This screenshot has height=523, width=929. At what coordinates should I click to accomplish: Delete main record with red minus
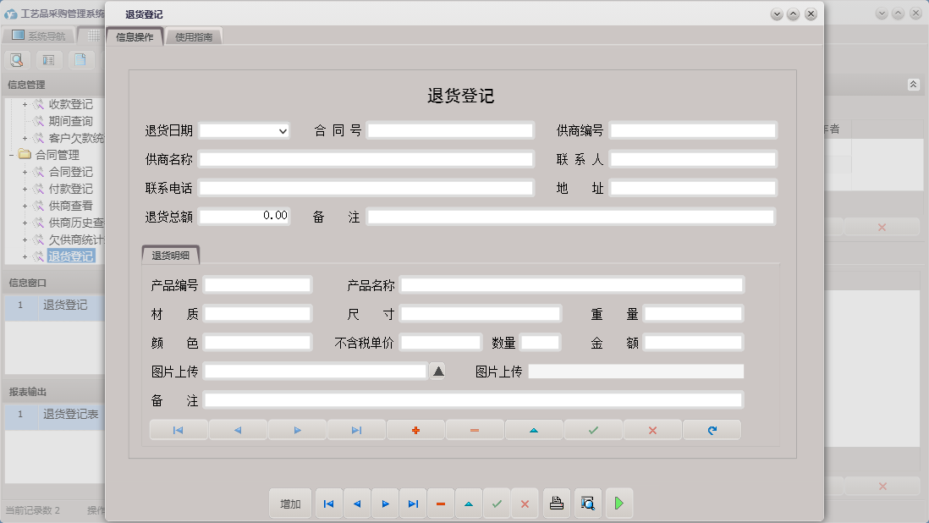coord(441,504)
